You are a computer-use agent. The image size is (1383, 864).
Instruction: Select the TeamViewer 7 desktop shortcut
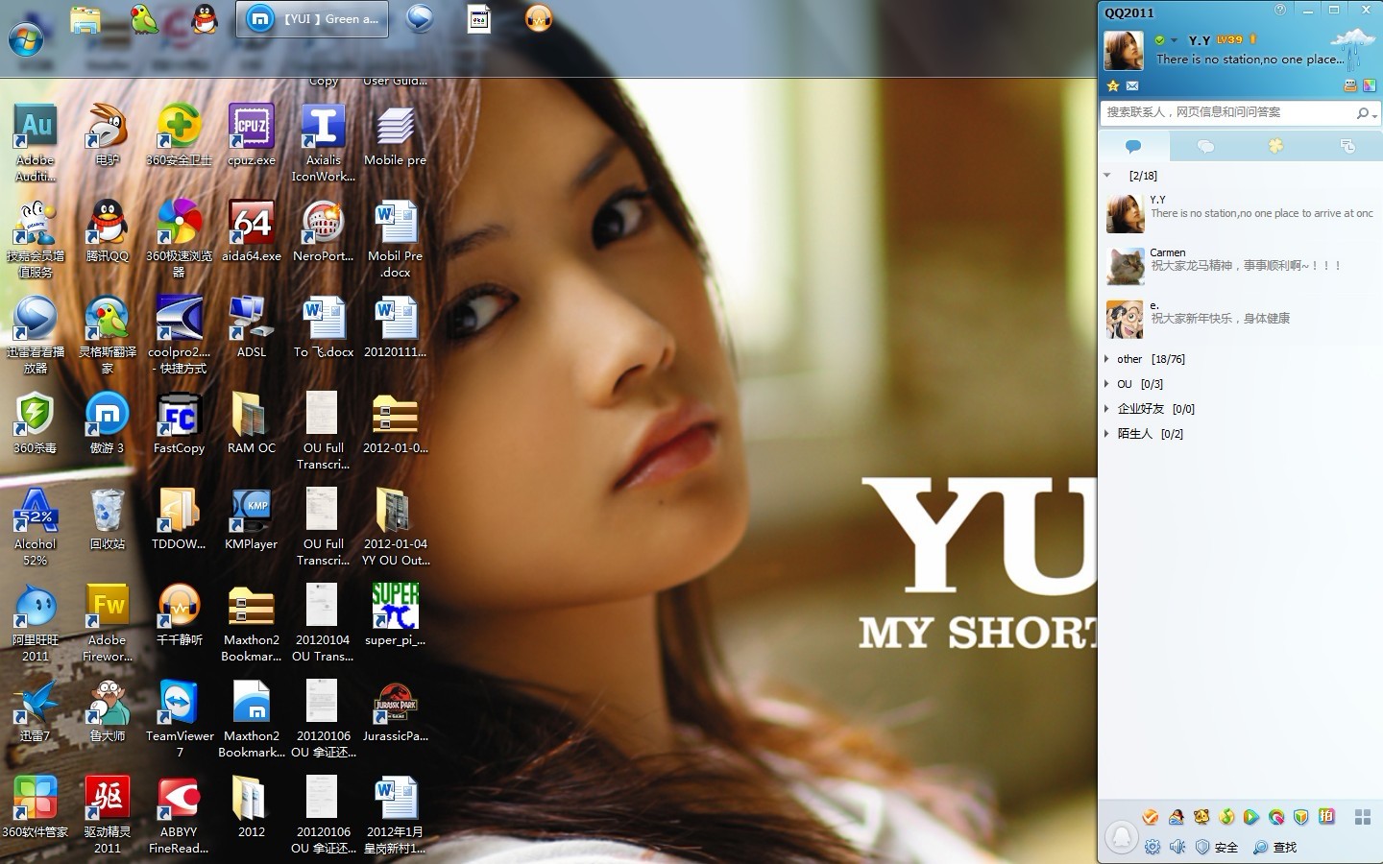click(x=180, y=719)
